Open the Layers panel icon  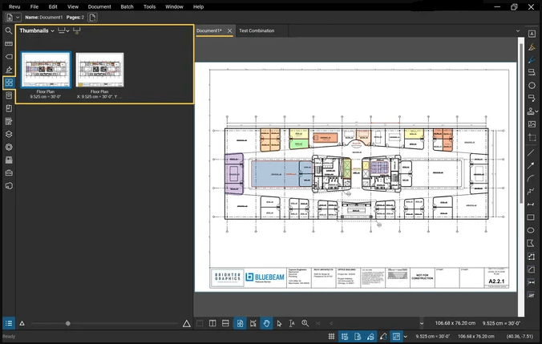(x=9, y=134)
